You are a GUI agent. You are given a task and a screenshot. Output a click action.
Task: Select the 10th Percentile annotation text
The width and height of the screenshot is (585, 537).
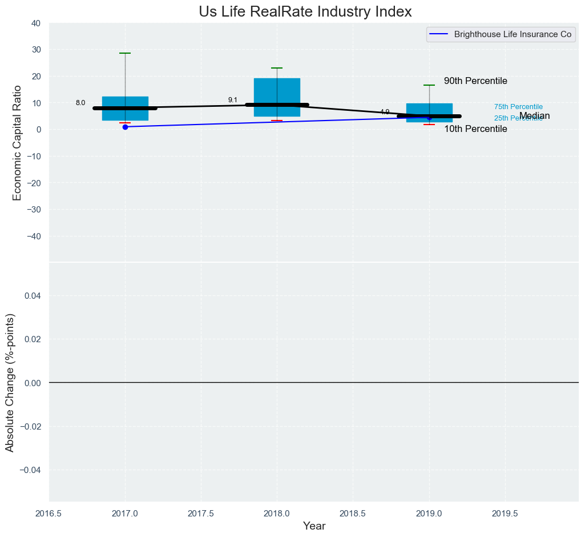(475, 129)
